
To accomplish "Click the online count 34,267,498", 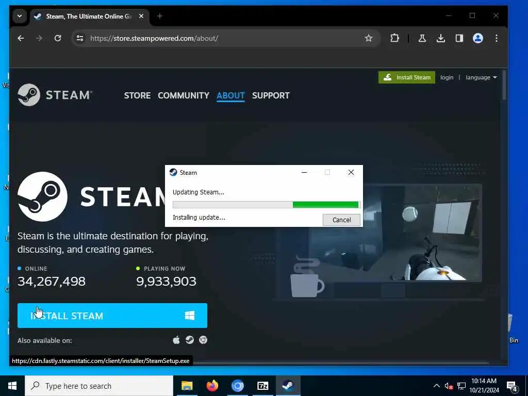I will pos(52,282).
